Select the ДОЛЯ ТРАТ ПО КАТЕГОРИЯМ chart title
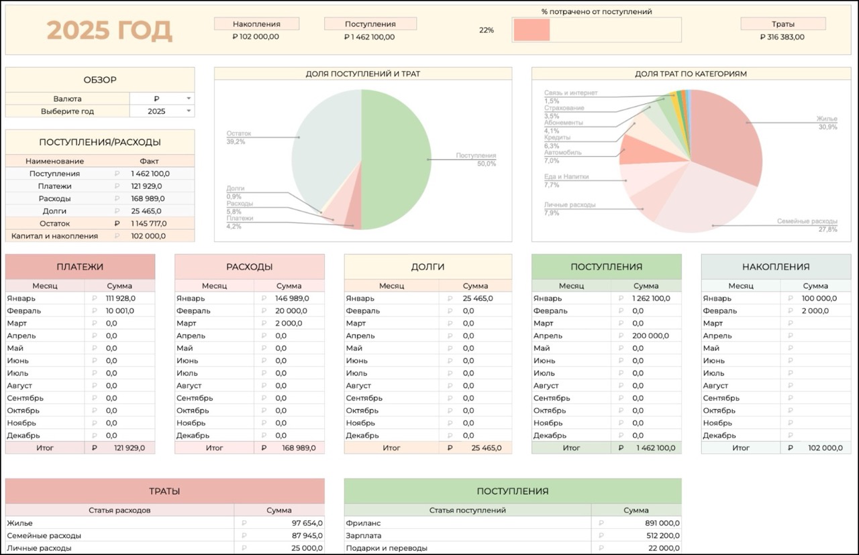 [691, 74]
